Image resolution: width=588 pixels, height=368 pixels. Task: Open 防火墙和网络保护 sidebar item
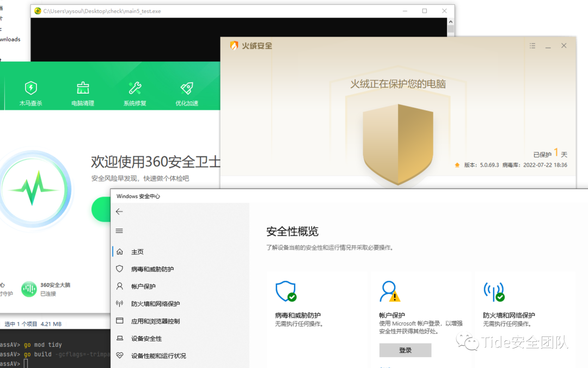pyautogui.click(x=181, y=303)
